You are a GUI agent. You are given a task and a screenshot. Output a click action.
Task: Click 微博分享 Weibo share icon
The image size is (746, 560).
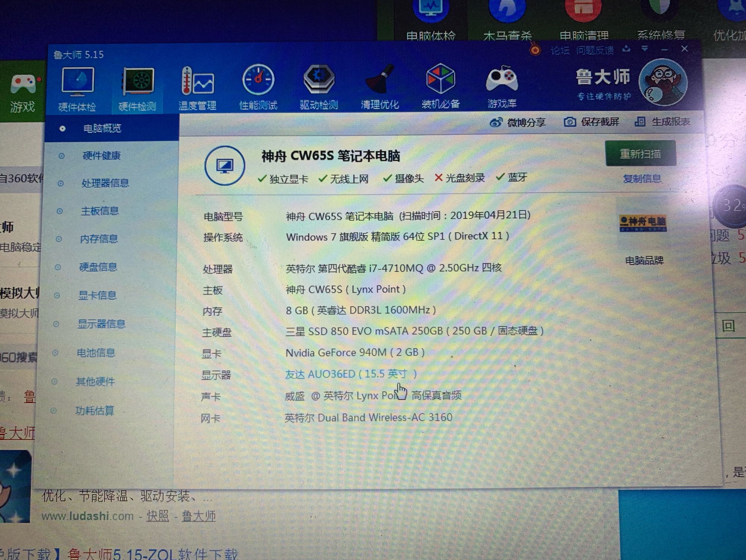(496, 122)
